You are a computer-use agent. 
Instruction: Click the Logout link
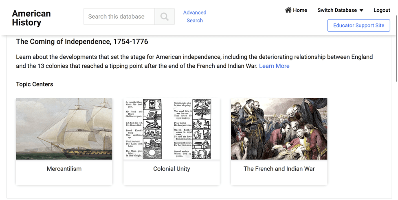[x=382, y=10]
